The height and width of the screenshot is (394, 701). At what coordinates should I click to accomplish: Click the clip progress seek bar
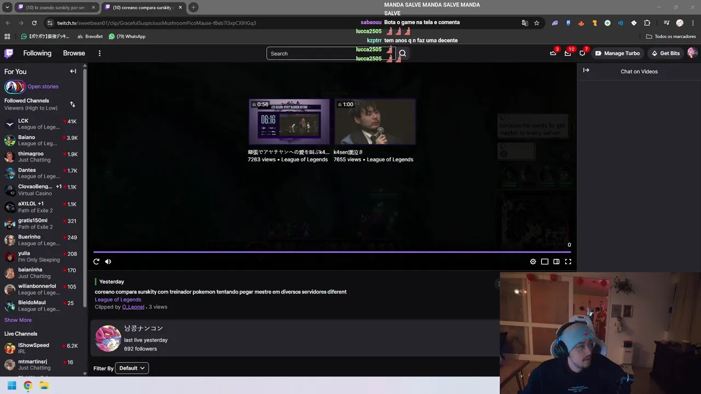pyautogui.click(x=332, y=252)
